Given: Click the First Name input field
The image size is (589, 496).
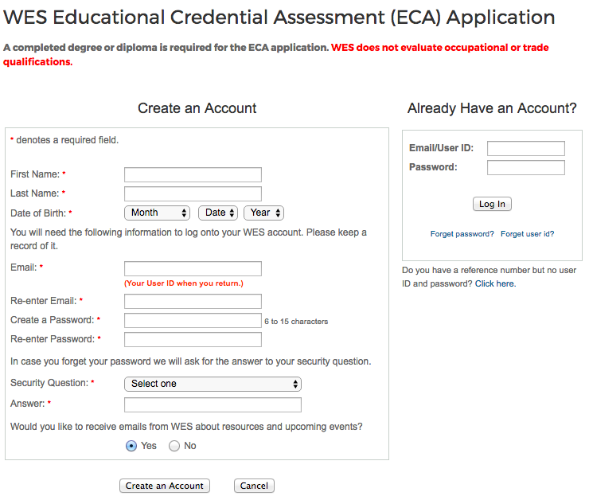Looking at the screenshot, I should click(x=193, y=175).
